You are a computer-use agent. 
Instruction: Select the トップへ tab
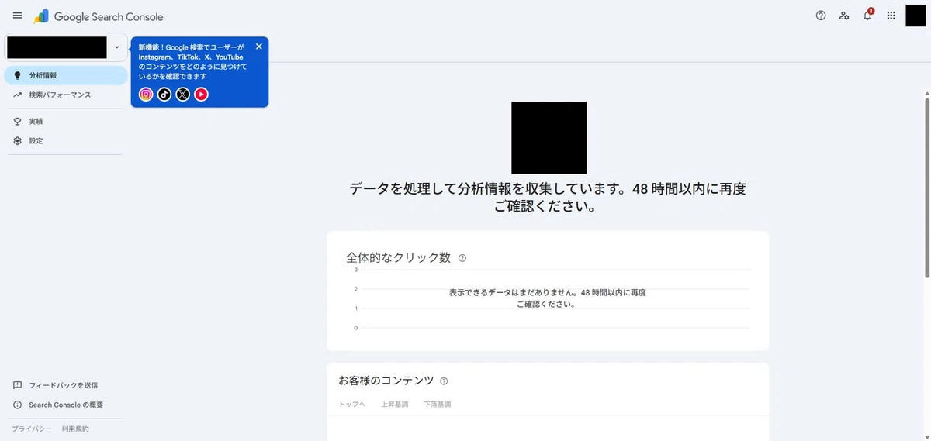coord(352,405)
